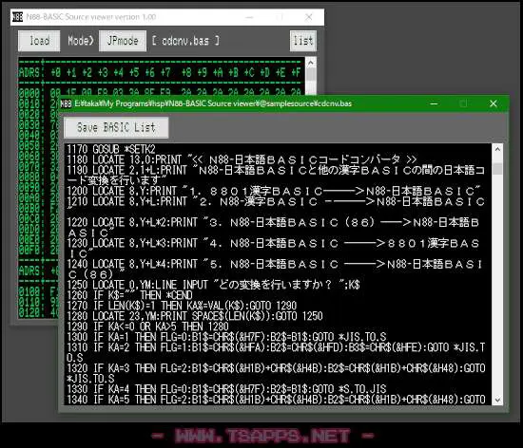Click the file name [ cdcnv.bas ]
The width and height of the screenshot is (523, 448).
185,41
